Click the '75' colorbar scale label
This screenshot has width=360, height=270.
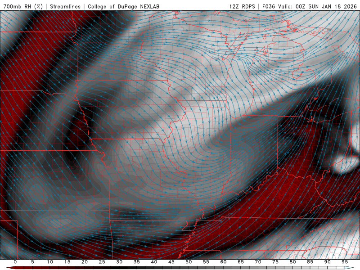click(275, 262)
